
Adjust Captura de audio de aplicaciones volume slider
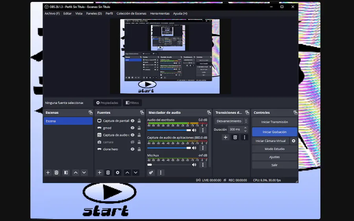pyautogui.click(x=169, y=148)
